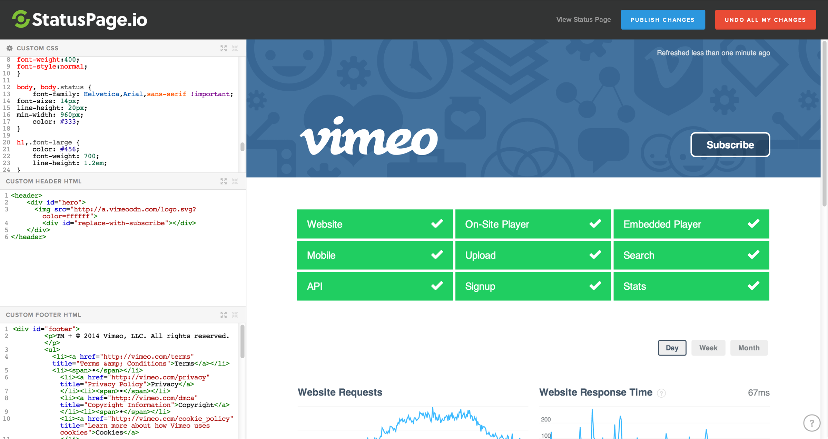Open the Website Response Time info tooltip
Image resolution: width=828 pixels, height=439 pixels.
point(661,393)
